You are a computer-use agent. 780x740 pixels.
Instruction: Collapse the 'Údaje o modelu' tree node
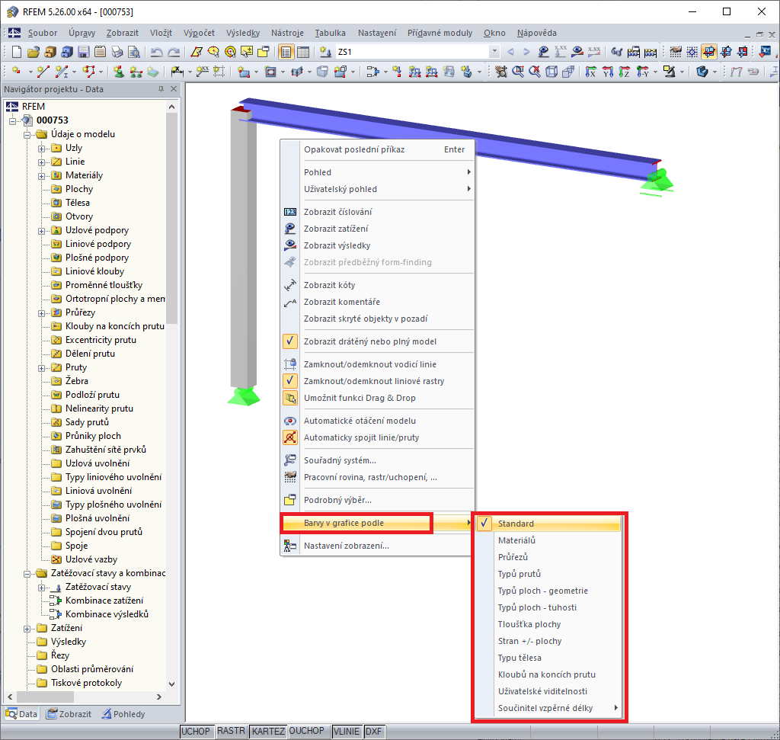tap(27, 134)
